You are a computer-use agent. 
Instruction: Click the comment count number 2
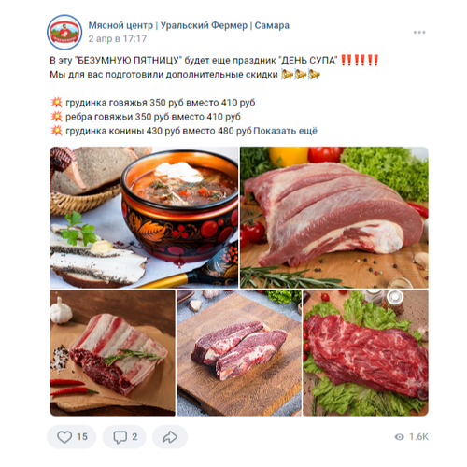tap(134, 437)
